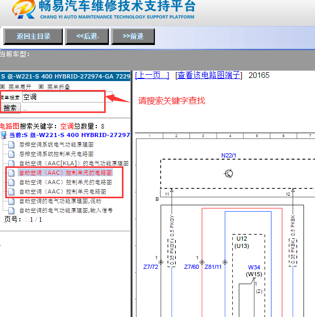The image size is (315, 317).
Task: Click the document icon of 自动空调（AAC[KLA]）的电气功能原理图
Action: pyautogui.click(x=12, y=163)
